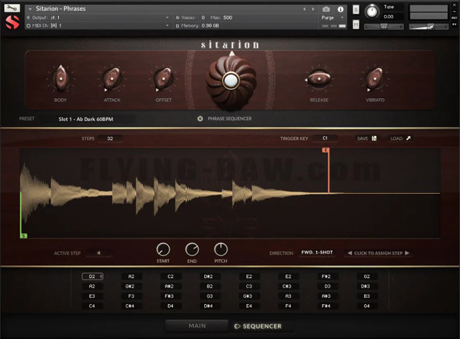Open the Purge dropdown menu
460x339 pixels.
[x=332, y=18]
